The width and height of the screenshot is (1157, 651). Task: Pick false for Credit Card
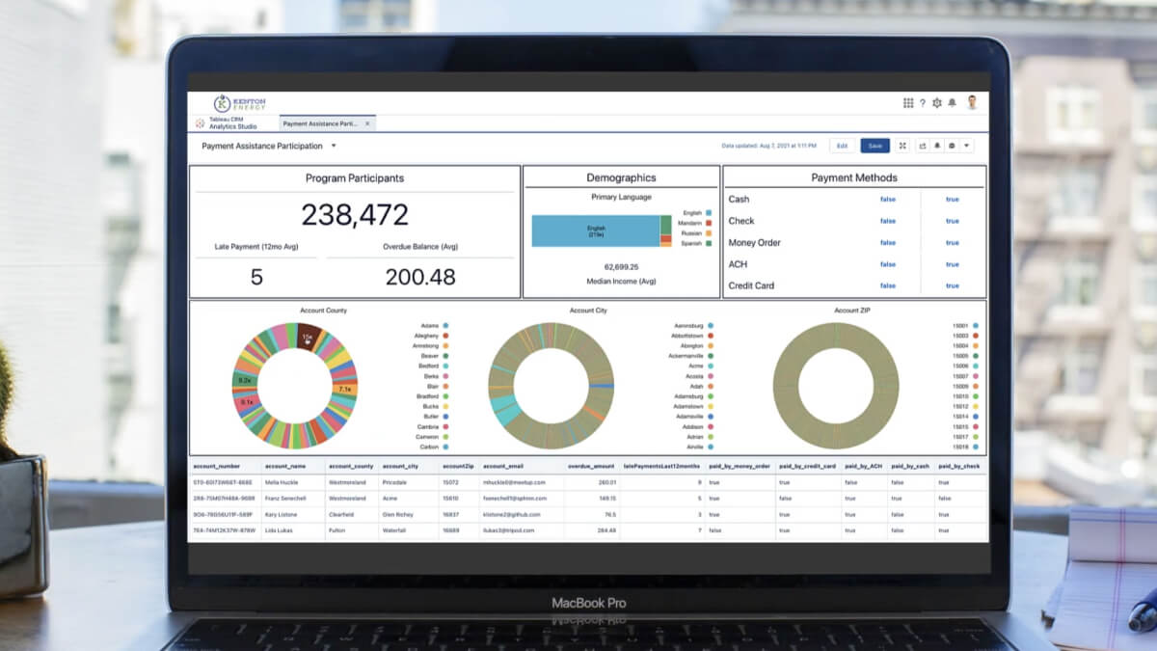click(x=887, y=285)
